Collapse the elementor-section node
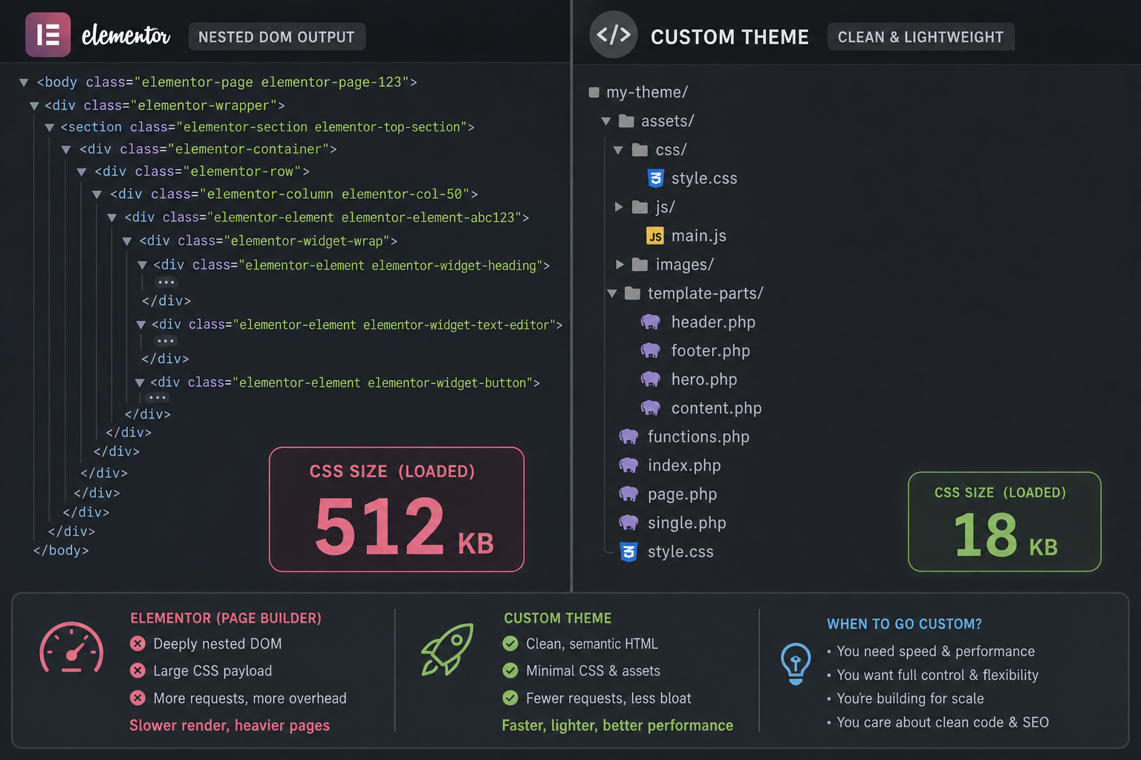 (x=50, y=128)
